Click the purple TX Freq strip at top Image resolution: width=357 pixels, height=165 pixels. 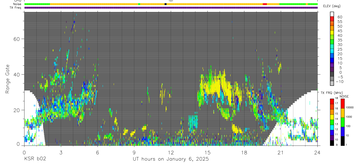coord(171,8)
